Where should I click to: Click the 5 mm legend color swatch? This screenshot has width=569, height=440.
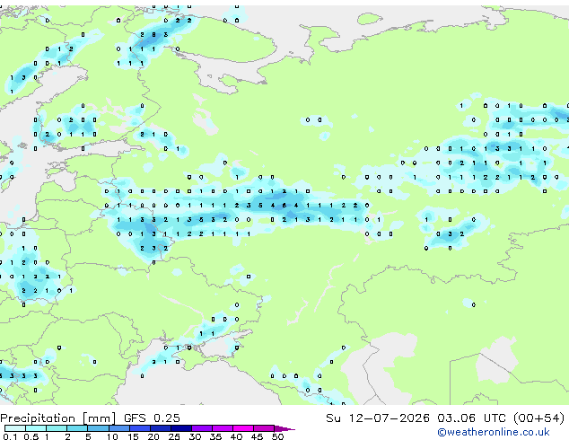point(98,428)
